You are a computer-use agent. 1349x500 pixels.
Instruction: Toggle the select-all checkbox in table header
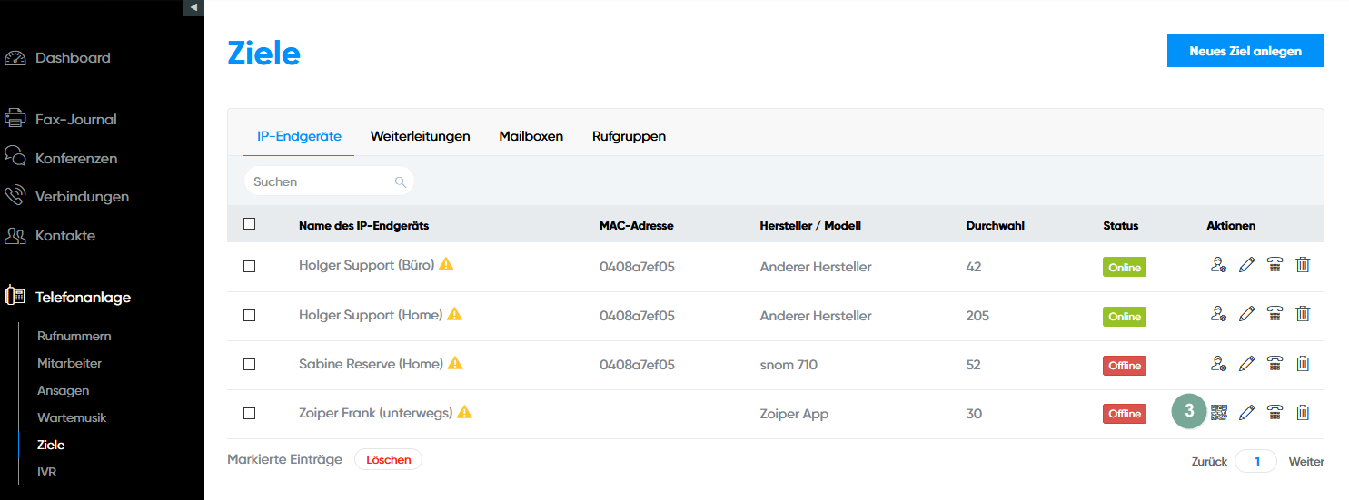(250, 224)
